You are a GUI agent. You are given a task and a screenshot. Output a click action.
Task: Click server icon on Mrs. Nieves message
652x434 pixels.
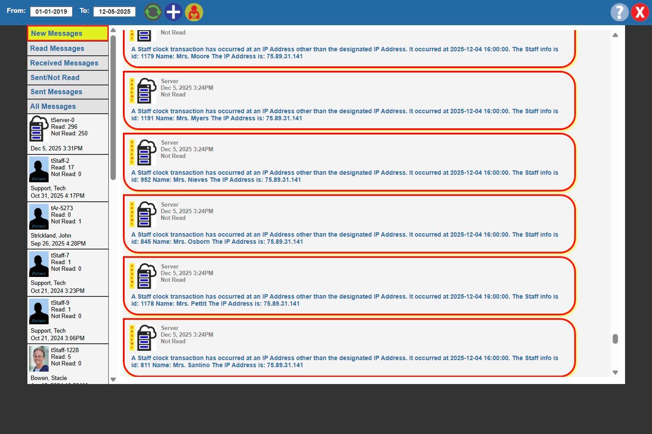[147, 152]
